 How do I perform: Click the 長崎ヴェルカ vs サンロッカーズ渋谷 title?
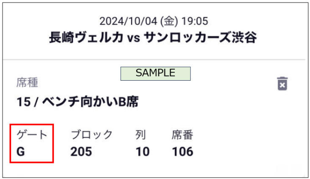pos(153,38)
